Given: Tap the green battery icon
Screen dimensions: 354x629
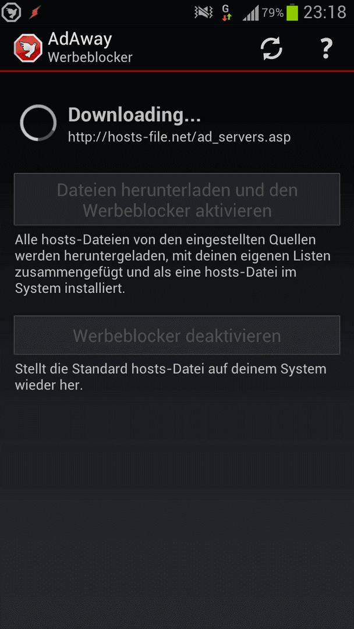Looking at the screenshot, I should click(292, 13).
